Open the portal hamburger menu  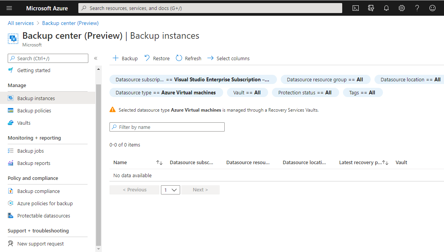(x=9, y=8)
